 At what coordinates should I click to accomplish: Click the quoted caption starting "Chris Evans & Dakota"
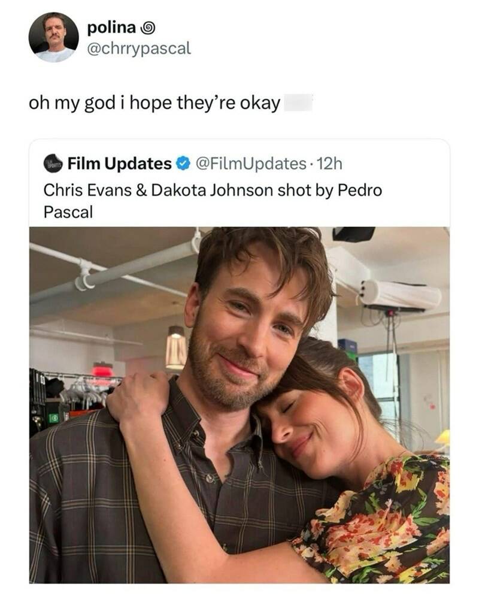213,190
